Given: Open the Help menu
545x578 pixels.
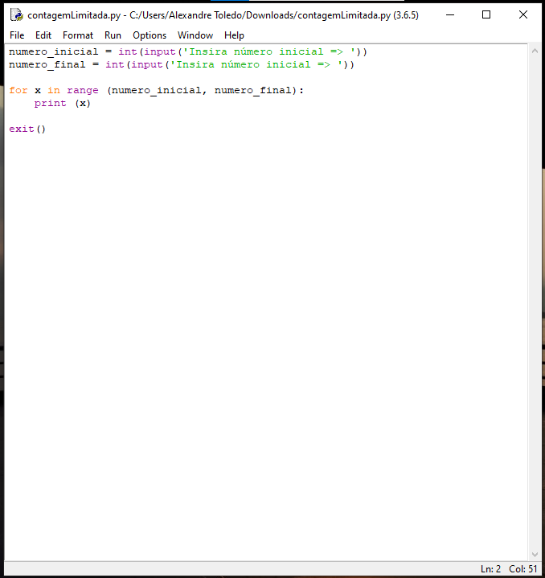Looking at the screenshot, I should click(x=234, y=35).
